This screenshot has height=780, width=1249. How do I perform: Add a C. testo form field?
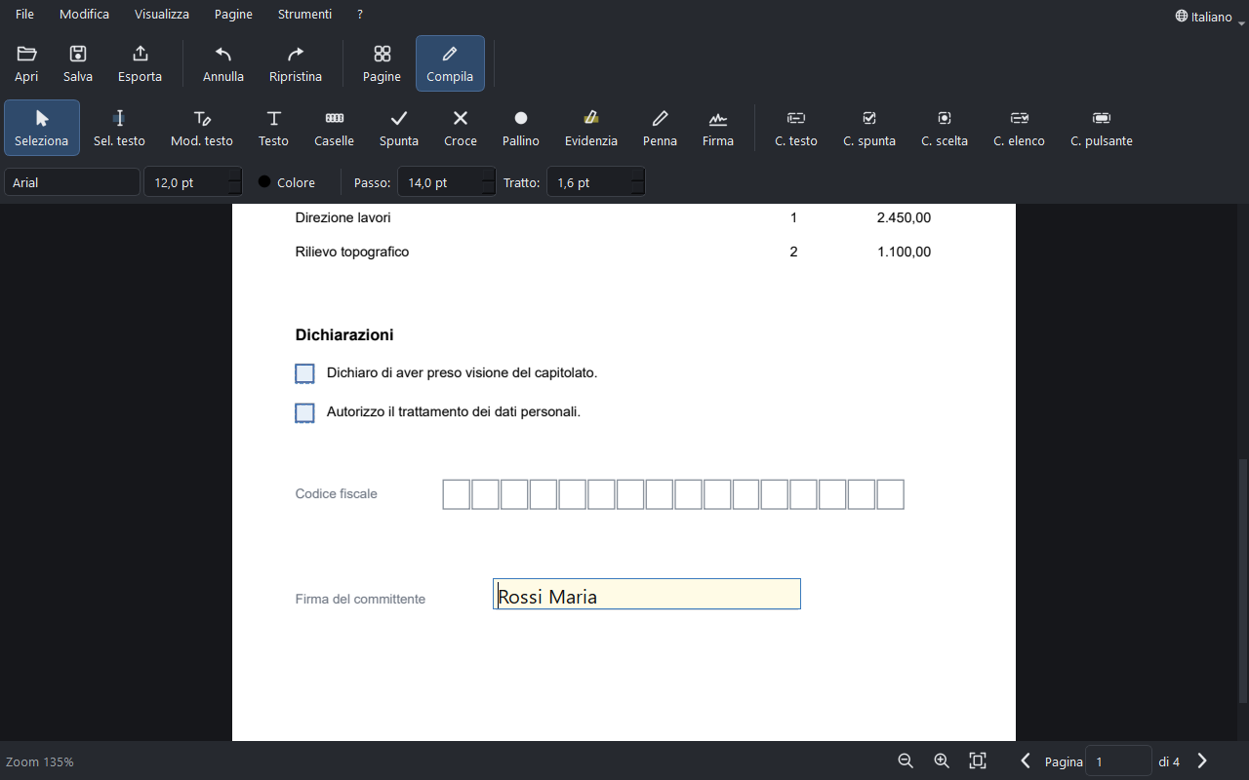796,128
